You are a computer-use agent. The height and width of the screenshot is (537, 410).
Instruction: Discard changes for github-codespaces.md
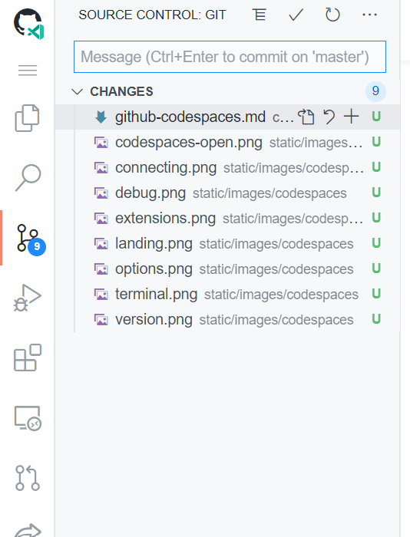coord(329,117)
